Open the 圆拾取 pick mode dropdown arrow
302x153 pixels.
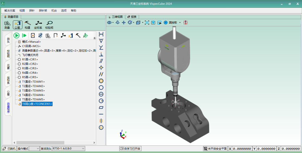(x=180, y=22)
